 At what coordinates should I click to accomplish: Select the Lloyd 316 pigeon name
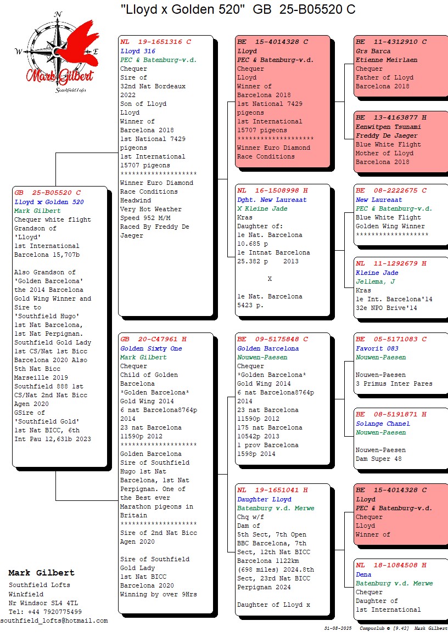(138, 51)
